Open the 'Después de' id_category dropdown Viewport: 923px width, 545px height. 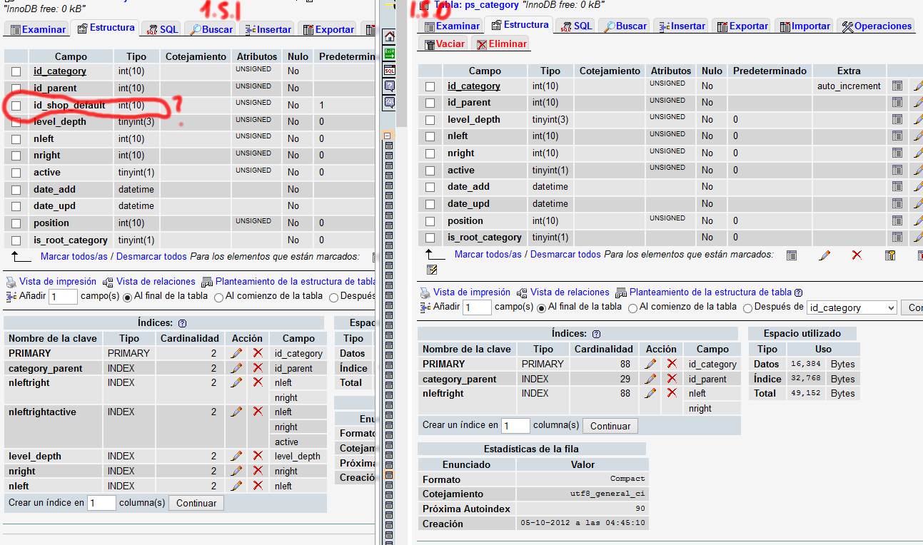coord(852,307)
